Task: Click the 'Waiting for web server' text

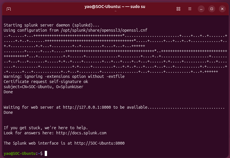Action: (x=30, y=107)
